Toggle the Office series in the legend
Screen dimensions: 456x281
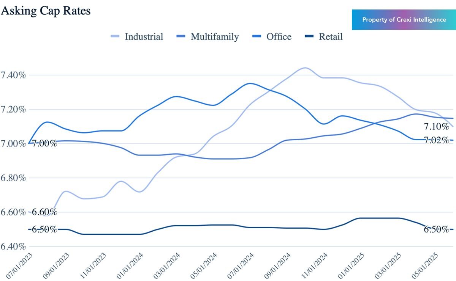(x=272, y=37)
